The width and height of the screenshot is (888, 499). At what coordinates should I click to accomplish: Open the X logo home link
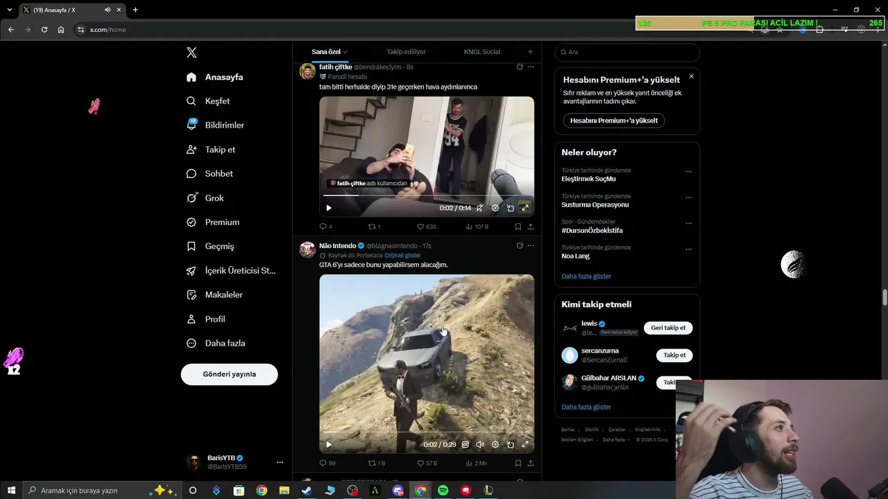[191, 53]
